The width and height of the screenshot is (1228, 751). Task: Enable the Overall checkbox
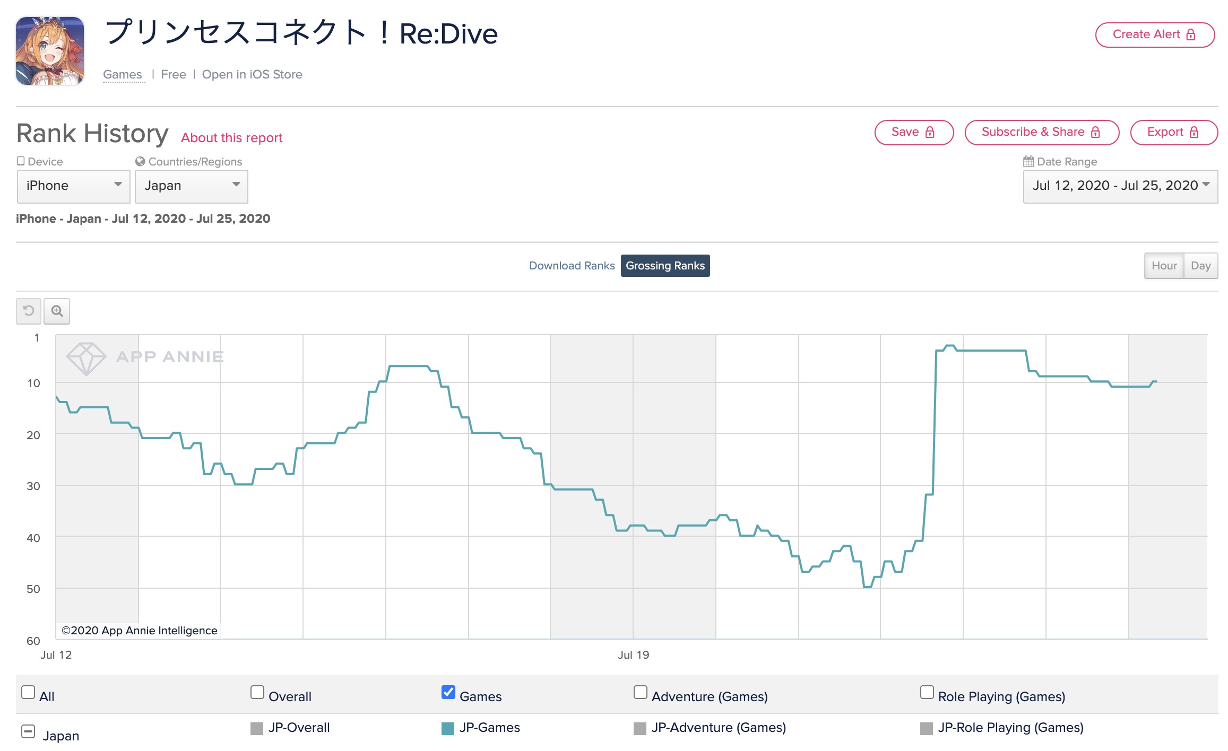(257, 692)
